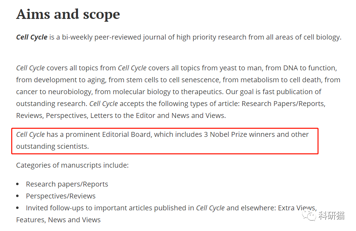Click the Invited follow-ups bullet item
The image size is (356, 231).
click(x=166, y=214)
